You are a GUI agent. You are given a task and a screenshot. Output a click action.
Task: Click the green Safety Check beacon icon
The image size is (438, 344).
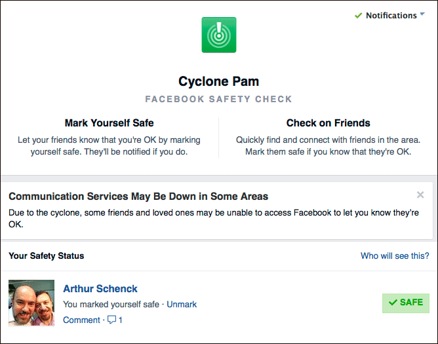pyautogui.click(x=219, y=35)
